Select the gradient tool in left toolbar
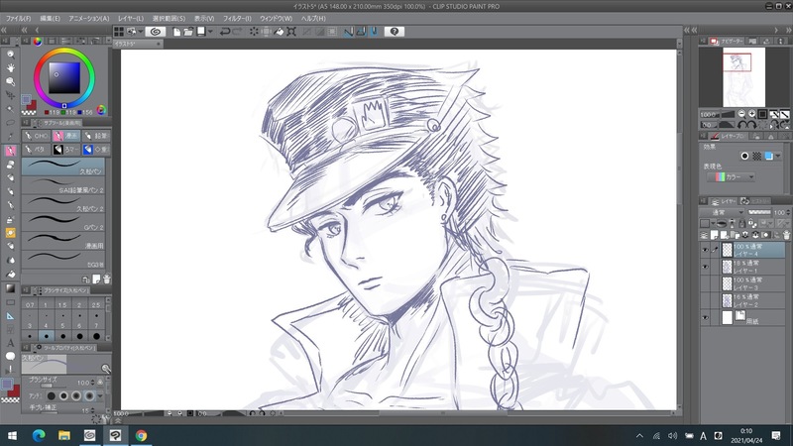793x446 pixels. pos(10,287)
